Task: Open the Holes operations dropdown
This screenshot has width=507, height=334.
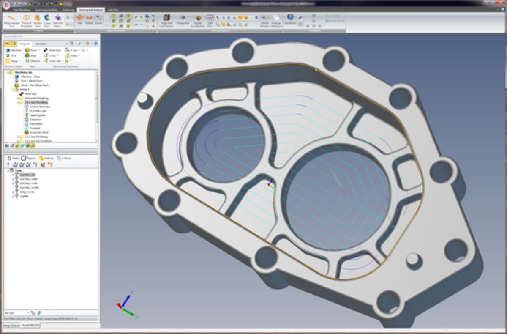Action: [73, 55]
